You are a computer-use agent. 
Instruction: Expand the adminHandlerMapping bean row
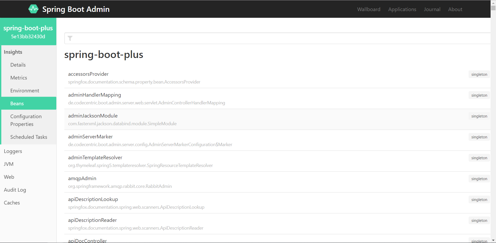coord(277,99)
